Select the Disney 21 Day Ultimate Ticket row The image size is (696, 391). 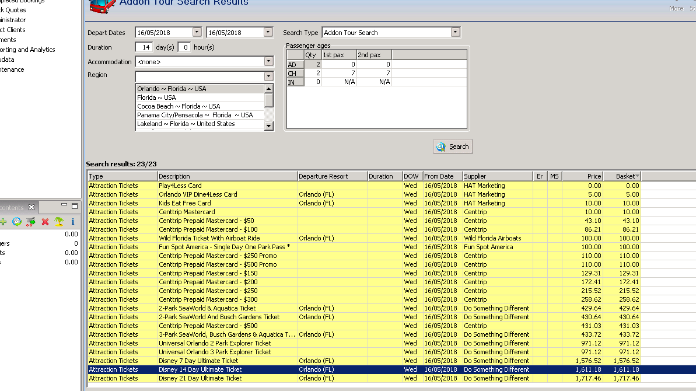(x=200, y=378)
